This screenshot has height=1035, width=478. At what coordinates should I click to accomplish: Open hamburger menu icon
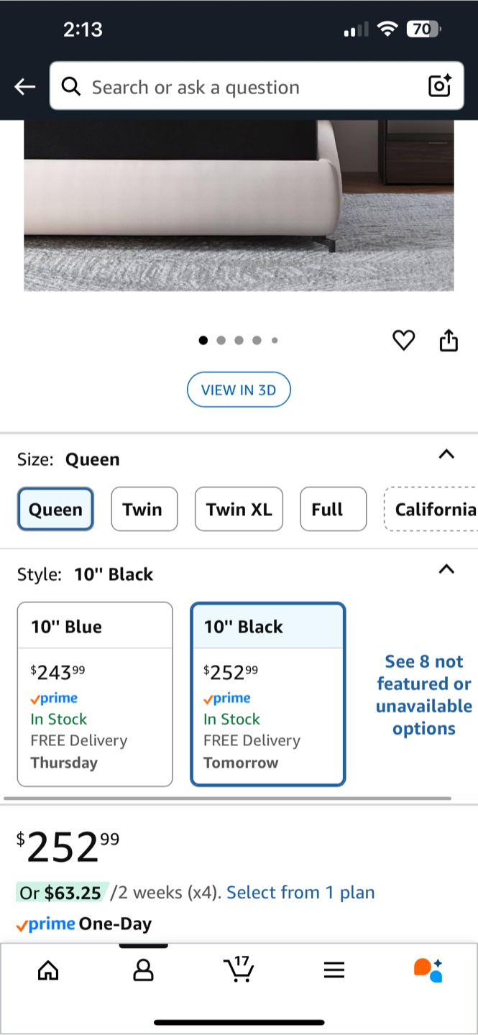[x=334, y=971]
